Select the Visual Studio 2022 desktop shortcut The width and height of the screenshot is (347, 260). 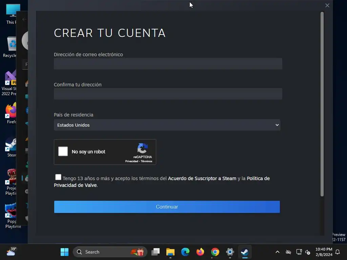(9, 83)
